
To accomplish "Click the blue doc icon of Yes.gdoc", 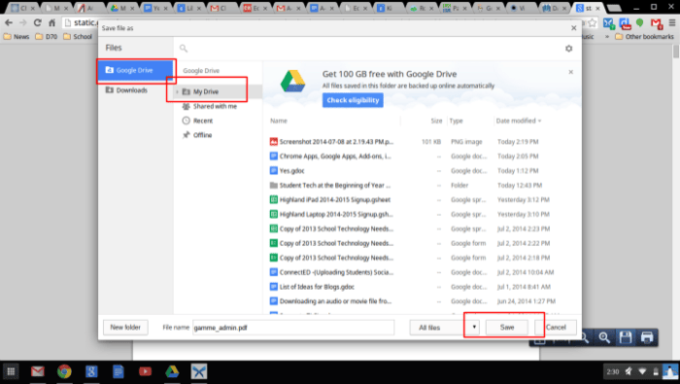I will [274, 171].
